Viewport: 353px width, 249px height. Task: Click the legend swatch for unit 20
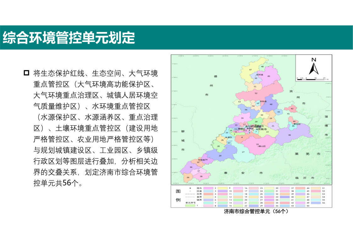pos(238,200)
